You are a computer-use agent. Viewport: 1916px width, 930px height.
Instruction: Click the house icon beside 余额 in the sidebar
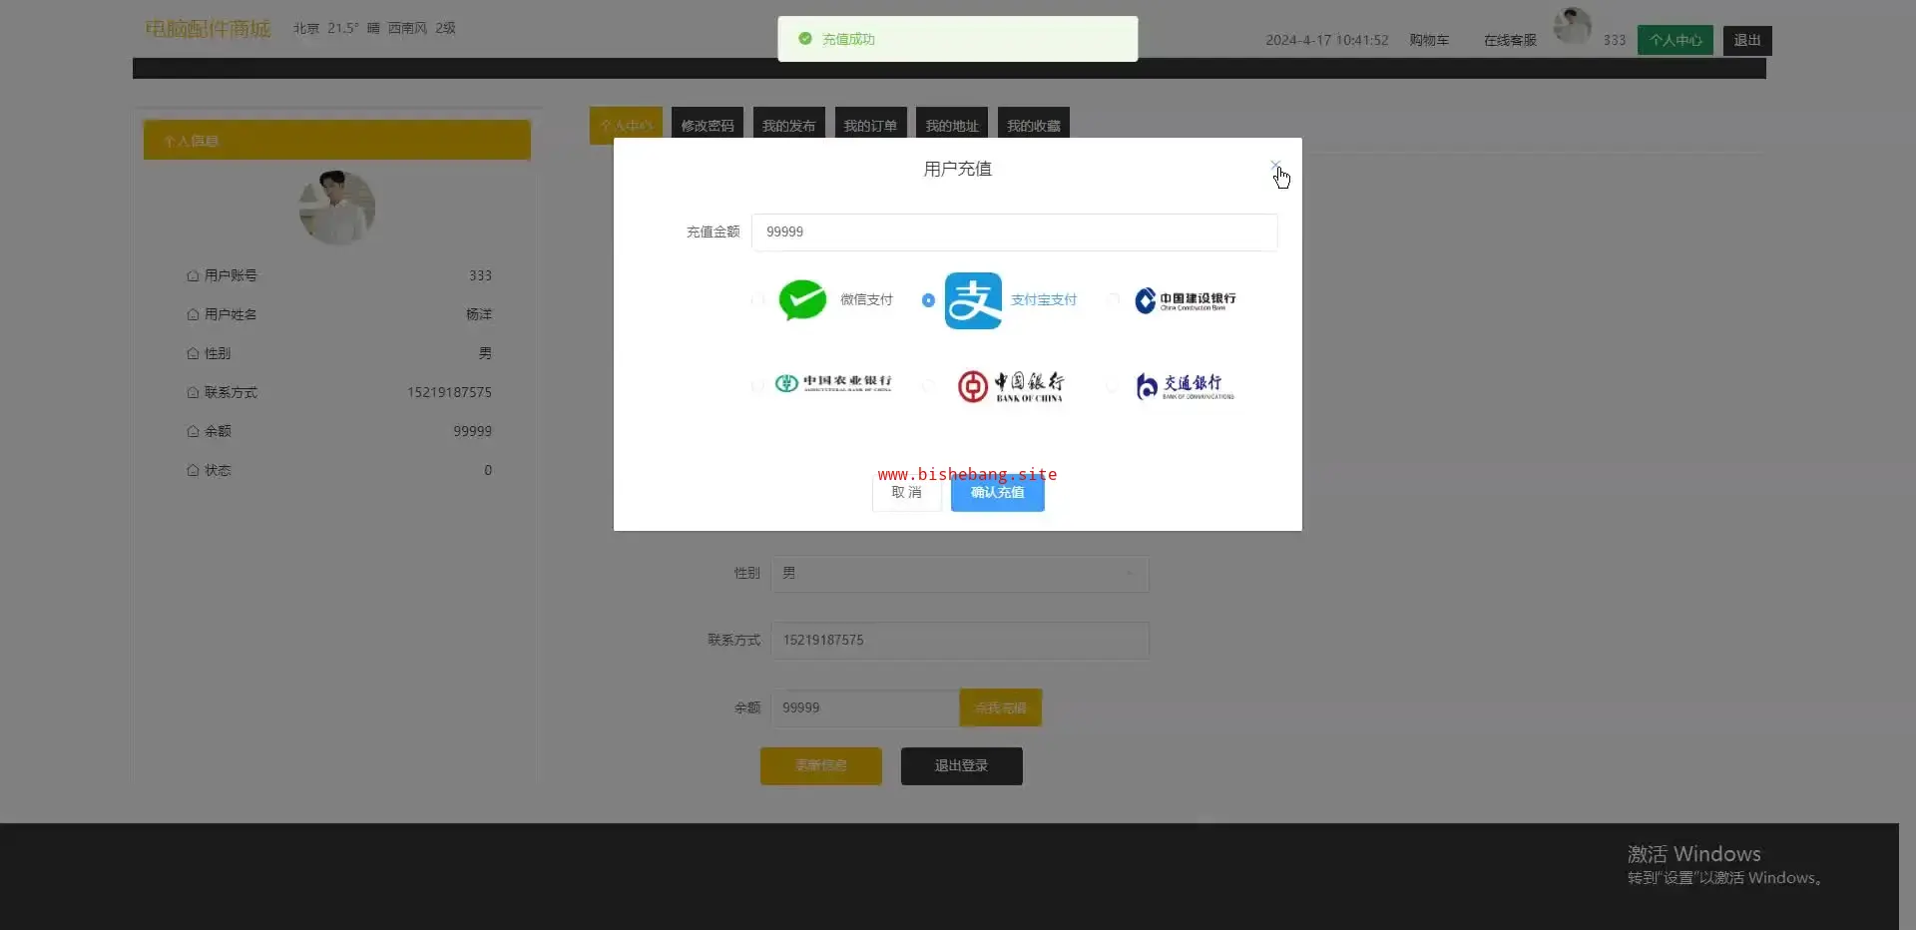pos(193,431)
